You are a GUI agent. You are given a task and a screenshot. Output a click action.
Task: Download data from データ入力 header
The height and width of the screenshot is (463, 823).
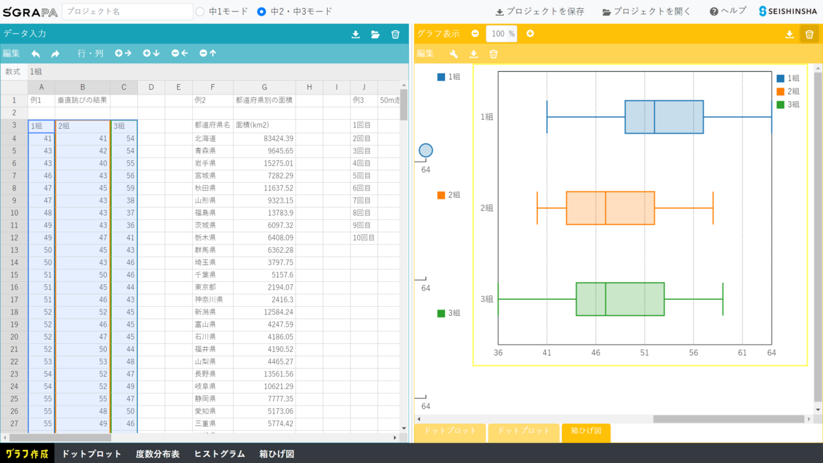pos(355,34)
